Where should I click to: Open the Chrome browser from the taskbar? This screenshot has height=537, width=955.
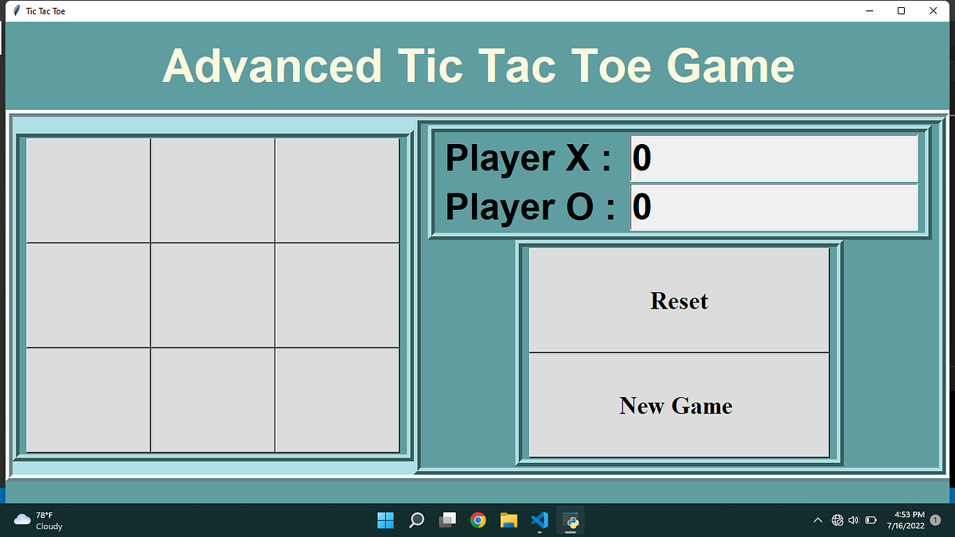[x=477, y=519]
